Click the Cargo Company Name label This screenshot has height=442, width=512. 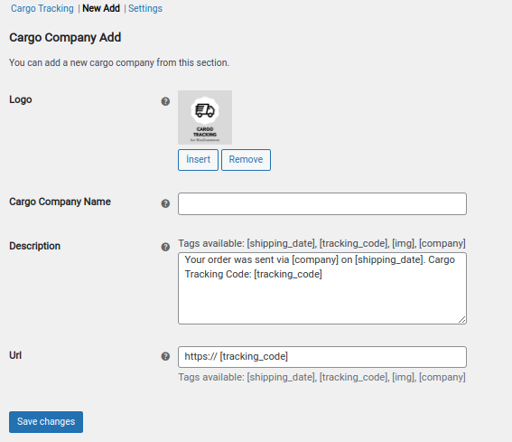(61, 202)
